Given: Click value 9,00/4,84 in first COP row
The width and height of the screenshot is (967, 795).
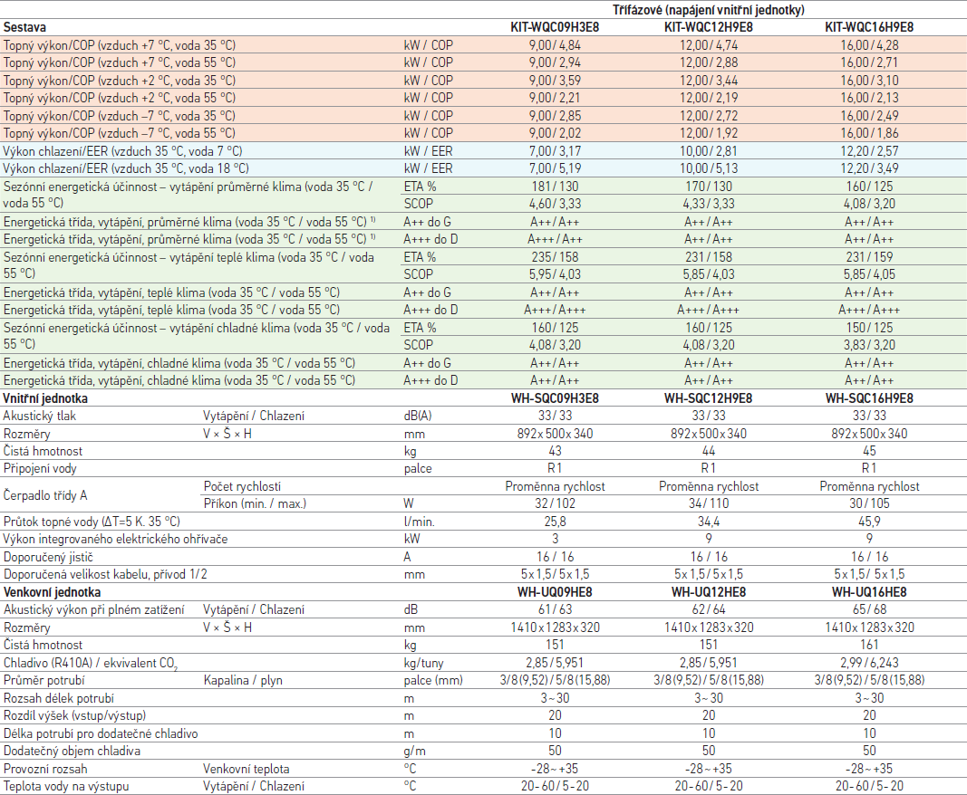Looking at the screenshot, I should pos(555,45).
